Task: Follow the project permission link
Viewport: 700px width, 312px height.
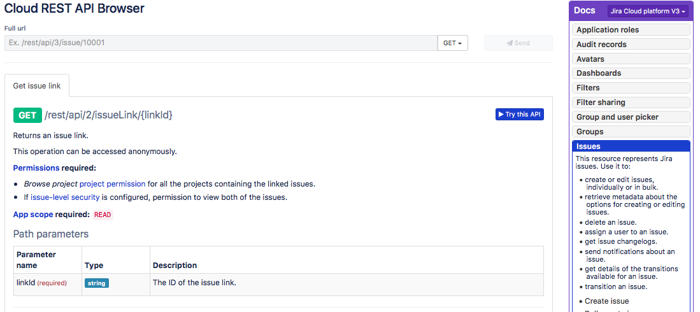Action: tap(112, 184)
